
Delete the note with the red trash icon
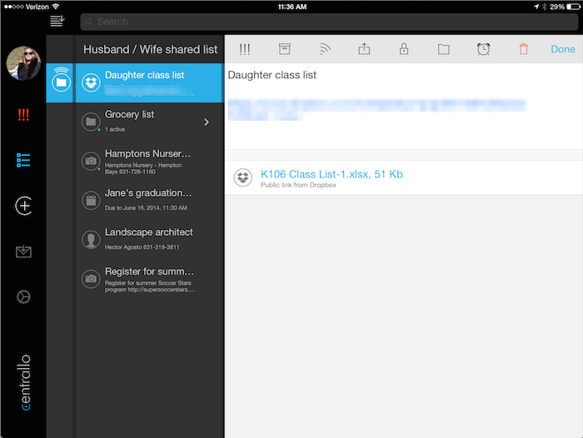(x=523, y=49)
